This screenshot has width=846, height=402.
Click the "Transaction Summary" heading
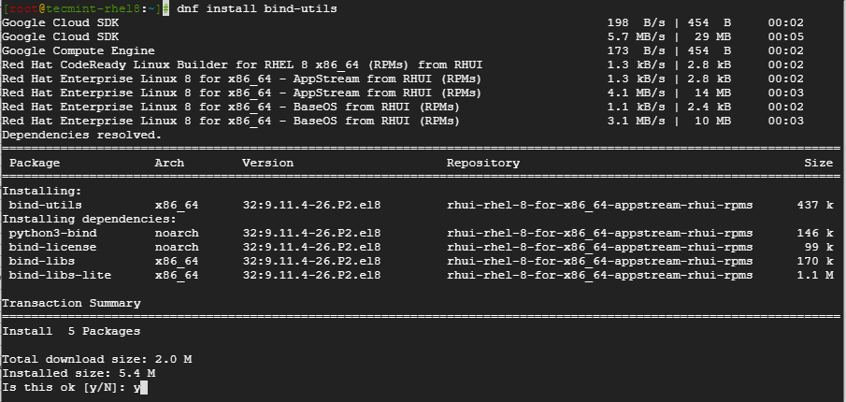click(x=71, y=303)
